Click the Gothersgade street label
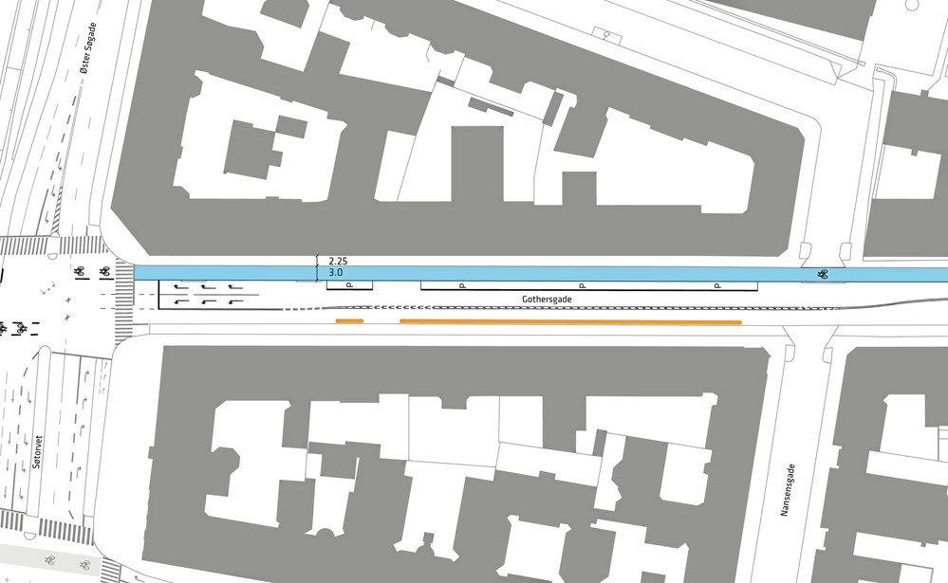This screenshot has width=948, height=583. 547,299
